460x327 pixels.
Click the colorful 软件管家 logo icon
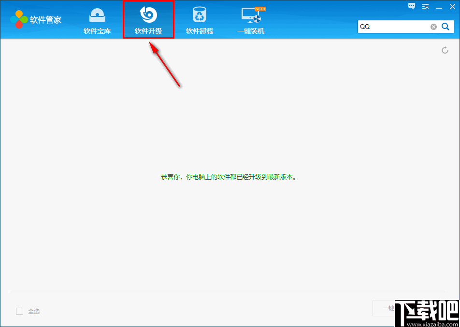click(x=20, y=19)
